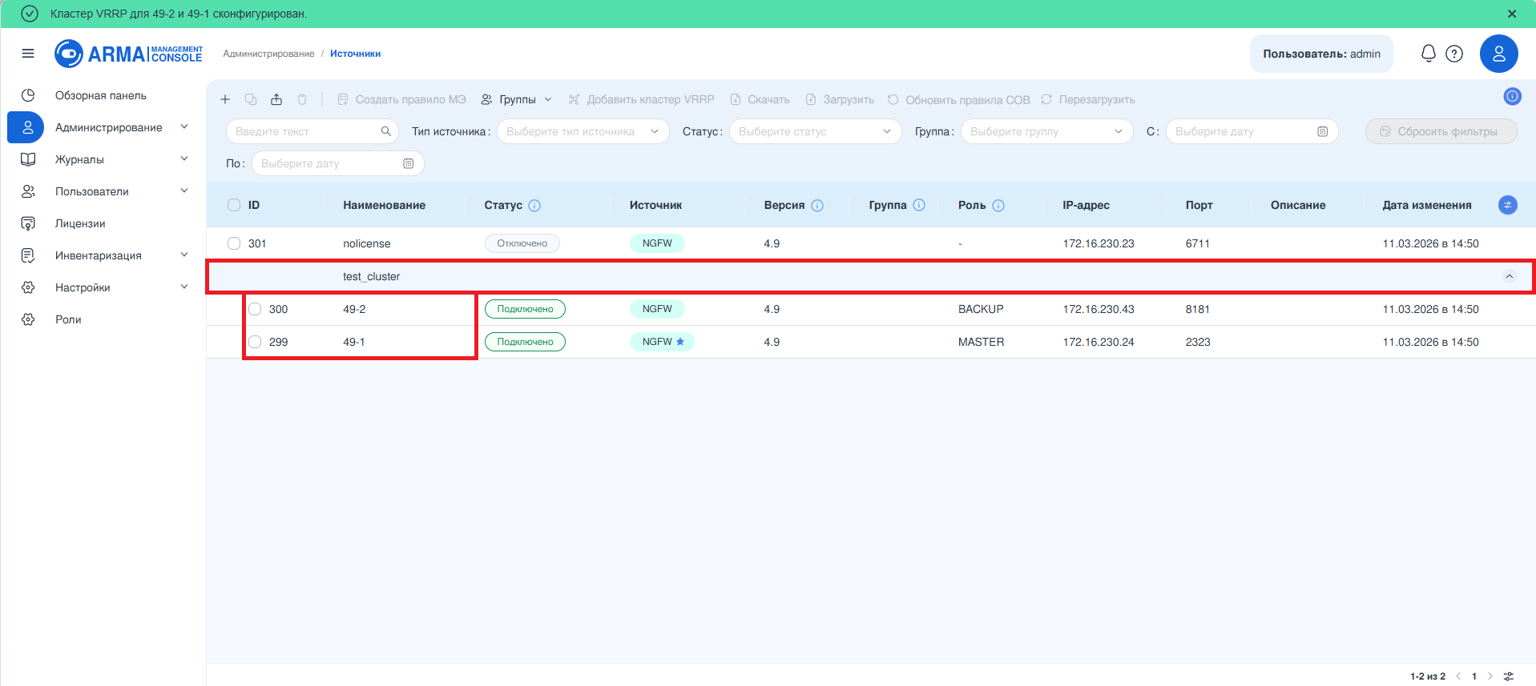Click the blue info icon on the right of the toolbar

(x=1512, y=96)
